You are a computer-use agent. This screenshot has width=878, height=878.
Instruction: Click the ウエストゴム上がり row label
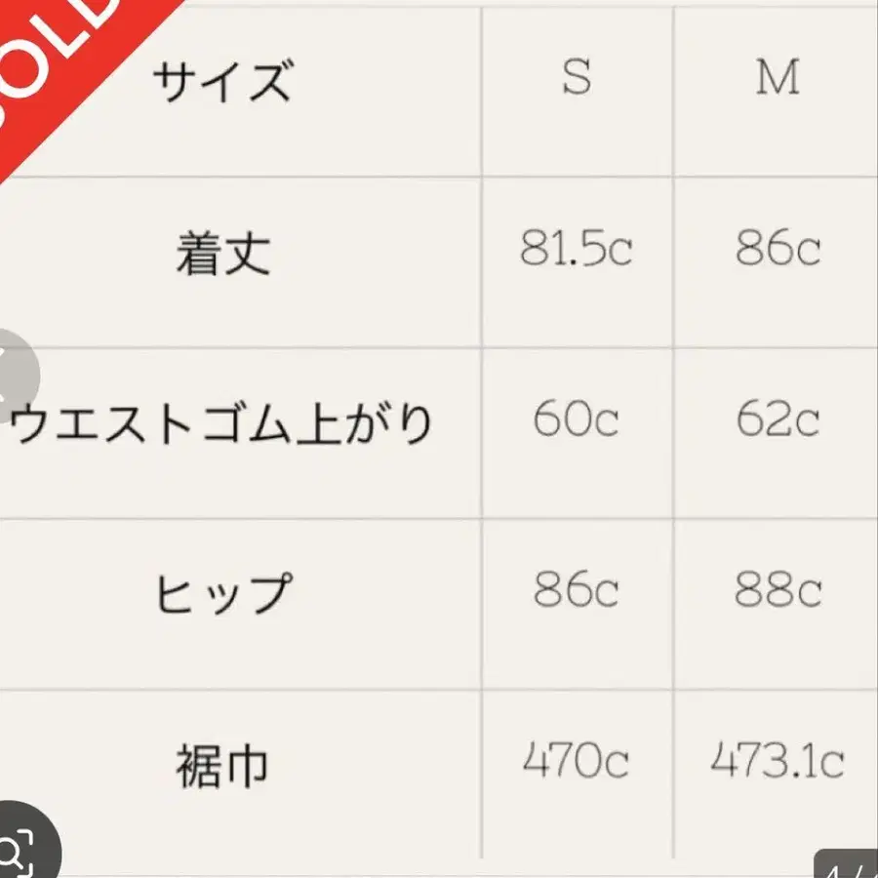221,424
